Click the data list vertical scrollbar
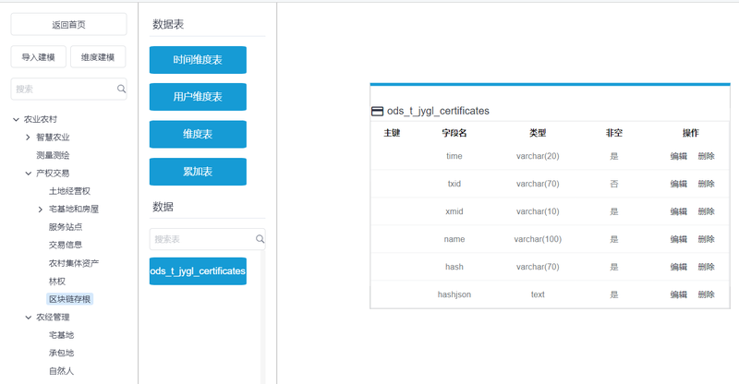Image resolution: width=739 pixels, height=384 pixels. coord(263,317)
